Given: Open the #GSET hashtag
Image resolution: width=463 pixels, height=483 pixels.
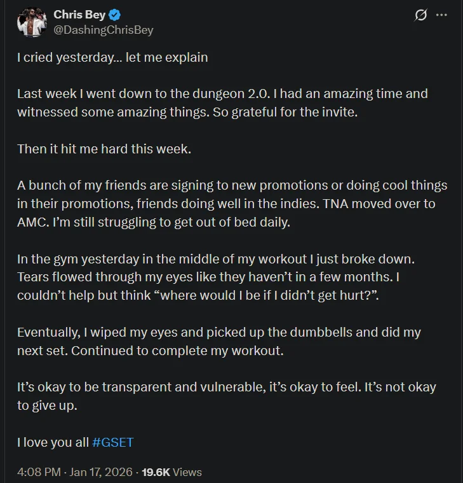Looking at the screenshot, I should pyautogui.click(x=112, y=442).
